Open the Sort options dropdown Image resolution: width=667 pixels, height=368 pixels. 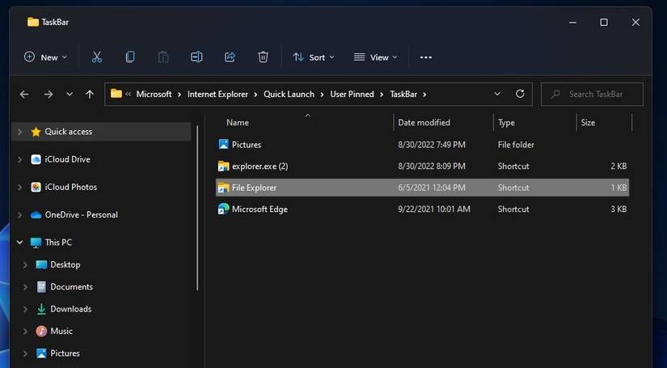(313, 57)
